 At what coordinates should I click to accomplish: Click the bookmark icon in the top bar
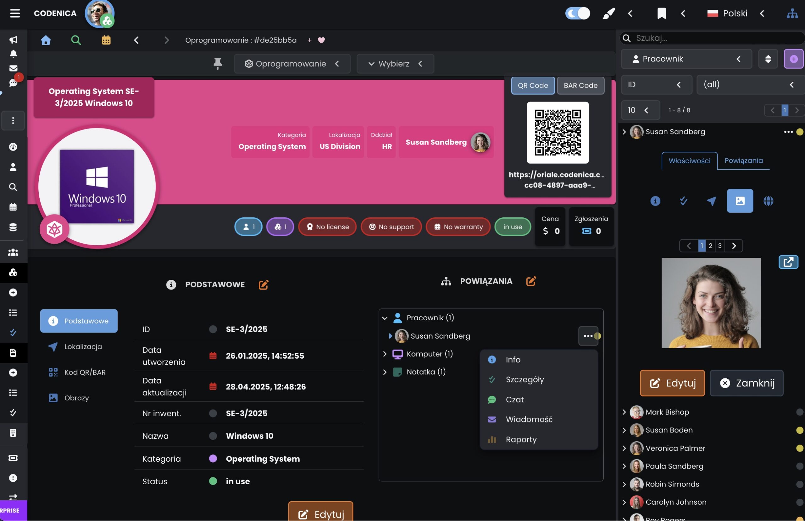tap(661, 14)
